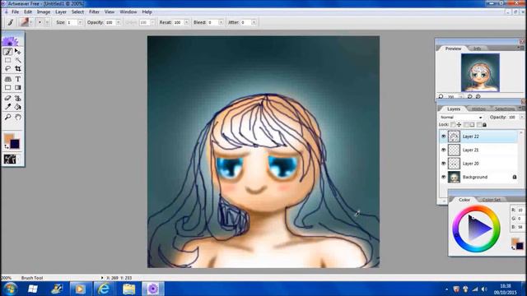Choose the Text tool
527x296 pixels.
[18, 79]
